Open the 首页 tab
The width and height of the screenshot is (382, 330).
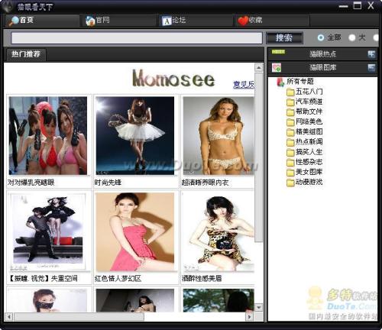(x=42, y=21)
